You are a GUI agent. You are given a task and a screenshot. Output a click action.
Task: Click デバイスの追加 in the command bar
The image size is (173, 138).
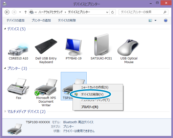click(15, 20)
